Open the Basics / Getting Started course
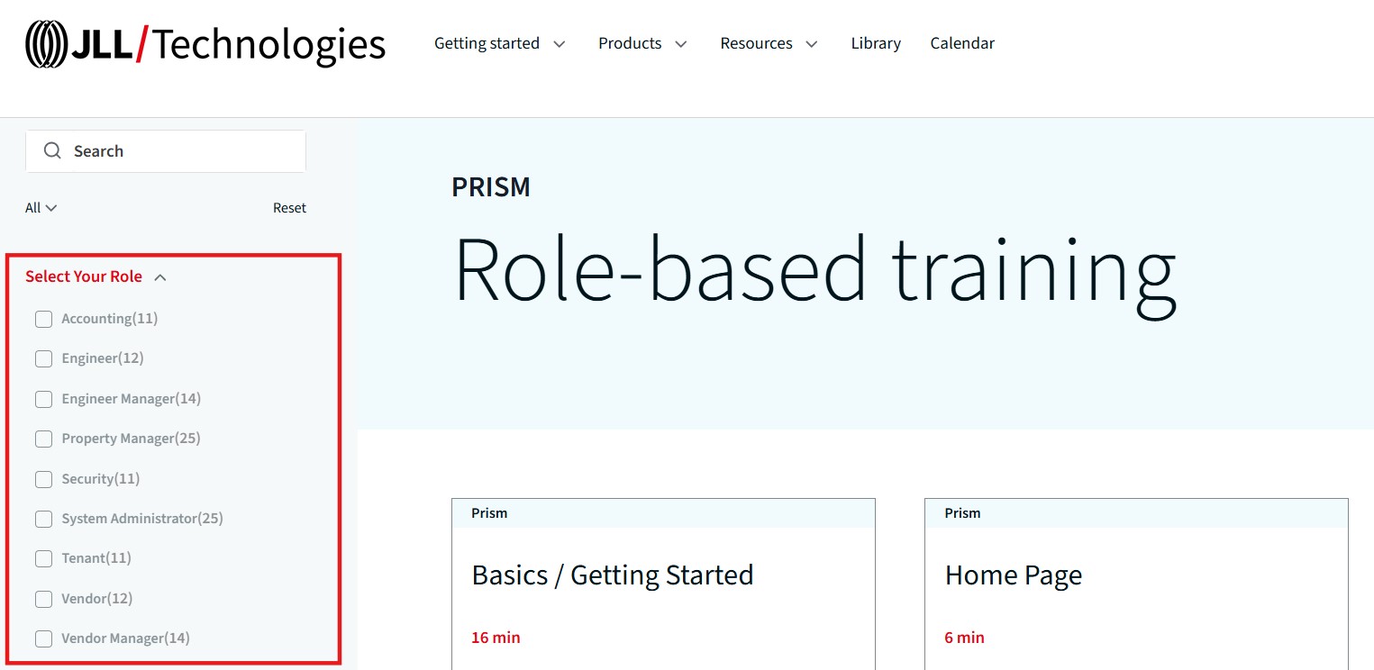The height and width of the screenshot is (670, 1374). [612, 575]
